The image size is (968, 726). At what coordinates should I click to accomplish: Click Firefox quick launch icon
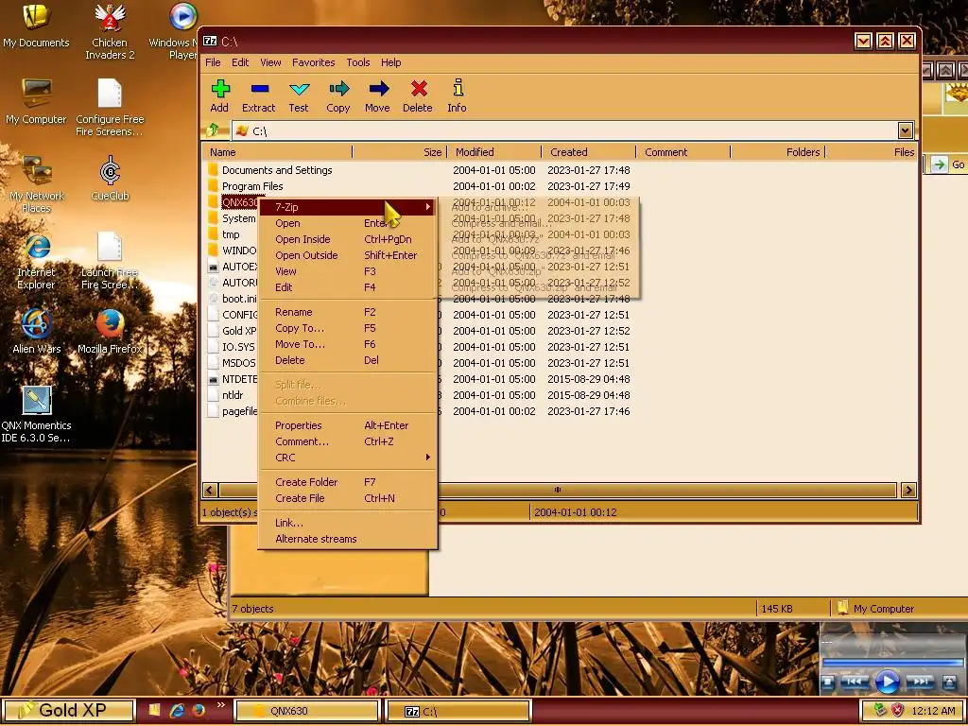199,711
